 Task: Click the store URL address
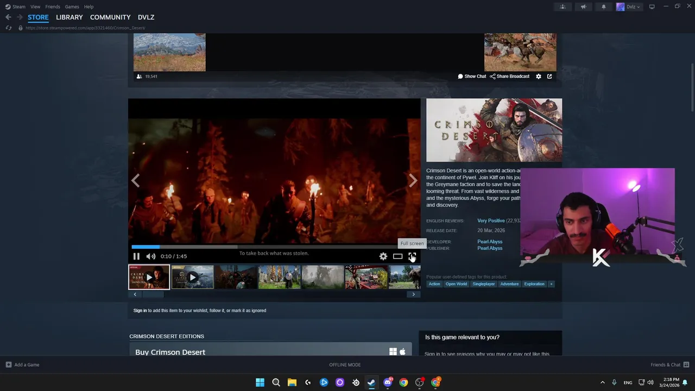85,28
